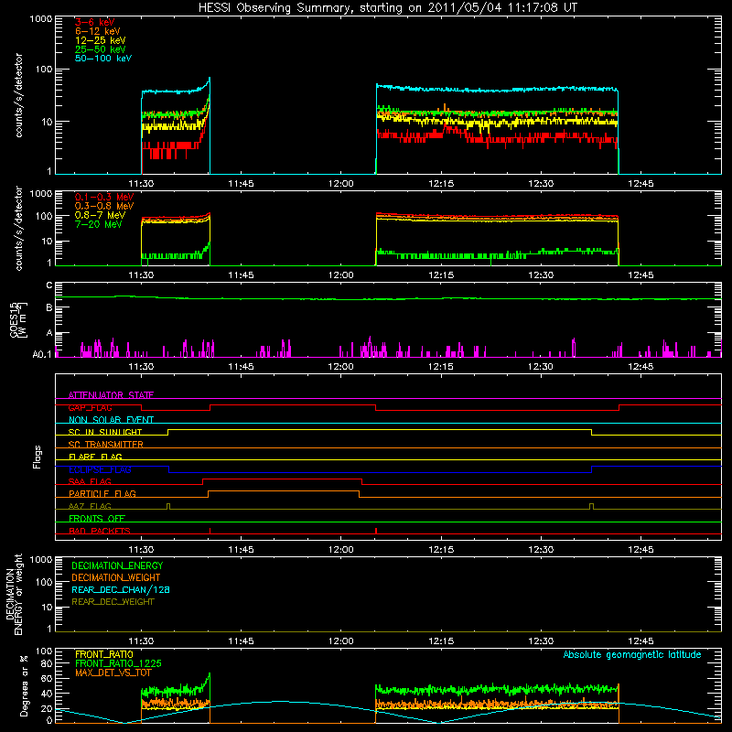The width and height of the screenshot is (732, 732).
Task: Click the FRONT_RATIO legend entry
Action: coord(104,654)
